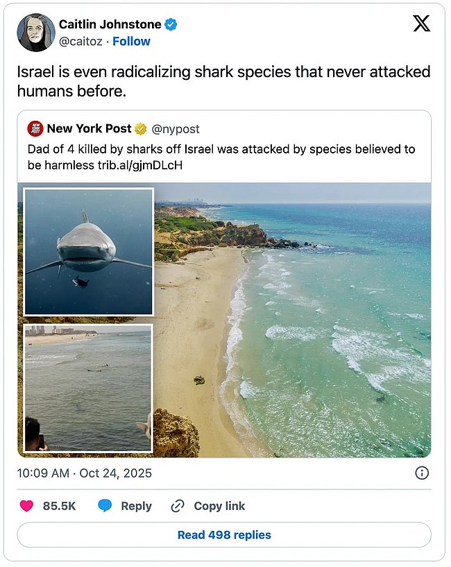Click the New York Post account name
Image resolution: width=451 pixels, height=567 pixels.
(89, 129)
